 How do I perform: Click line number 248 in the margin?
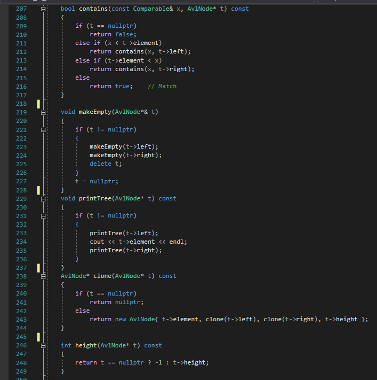[21, 363]
